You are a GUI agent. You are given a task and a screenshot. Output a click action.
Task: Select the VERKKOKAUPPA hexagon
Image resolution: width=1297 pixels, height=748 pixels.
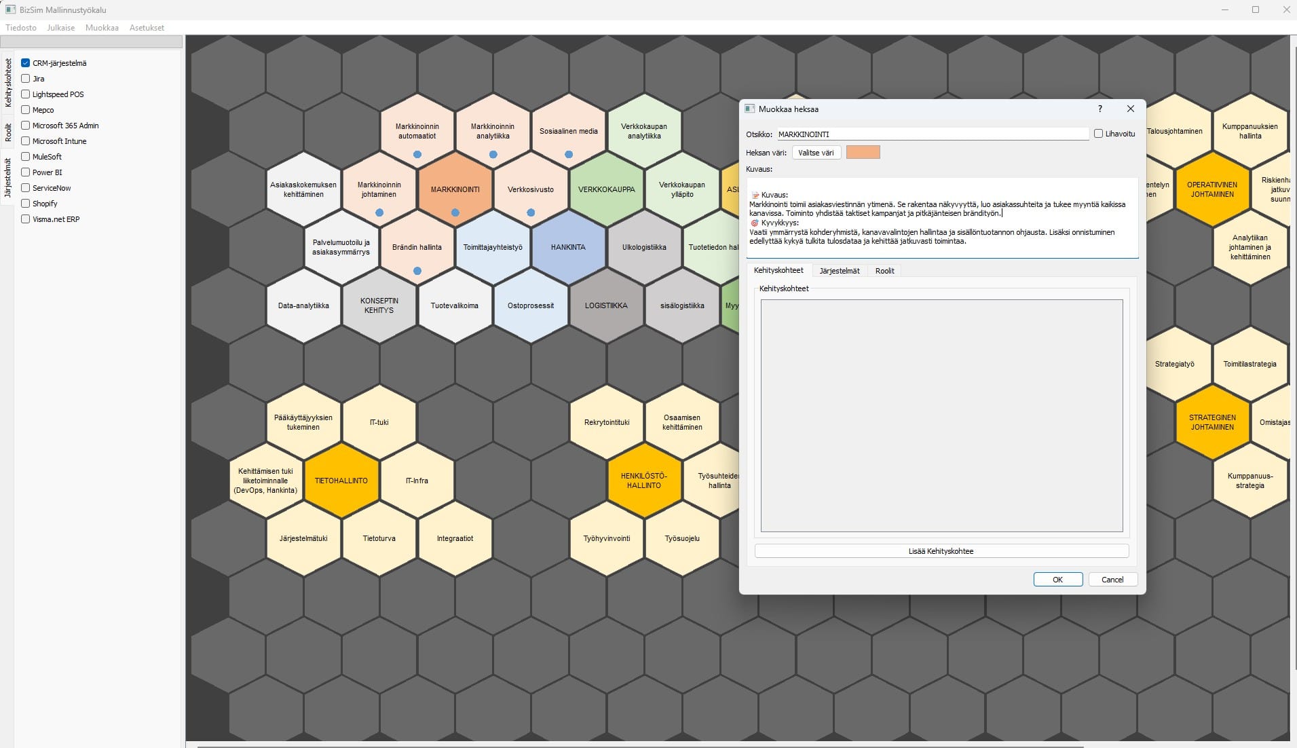(606, 189)
